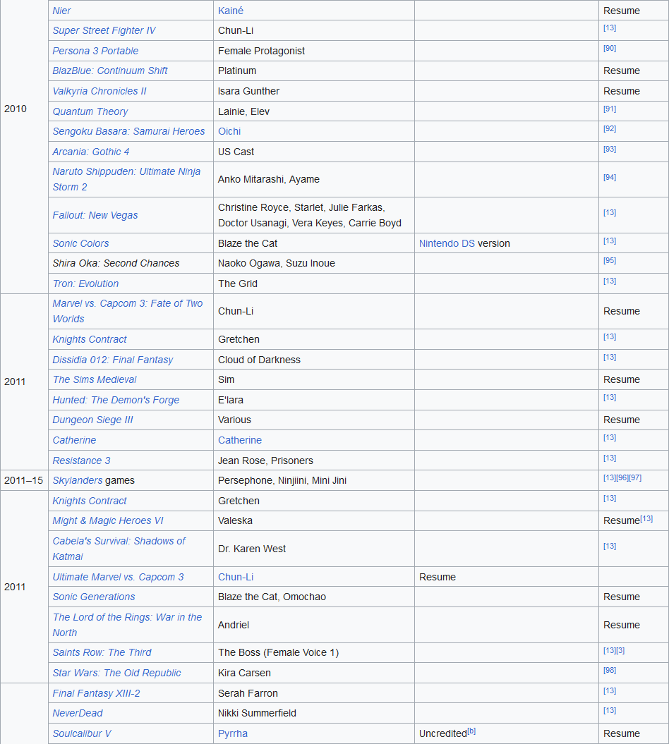Screen dimensions: 669x744
Task: Select the 2011–15 year cell
Action: (24, 481)
